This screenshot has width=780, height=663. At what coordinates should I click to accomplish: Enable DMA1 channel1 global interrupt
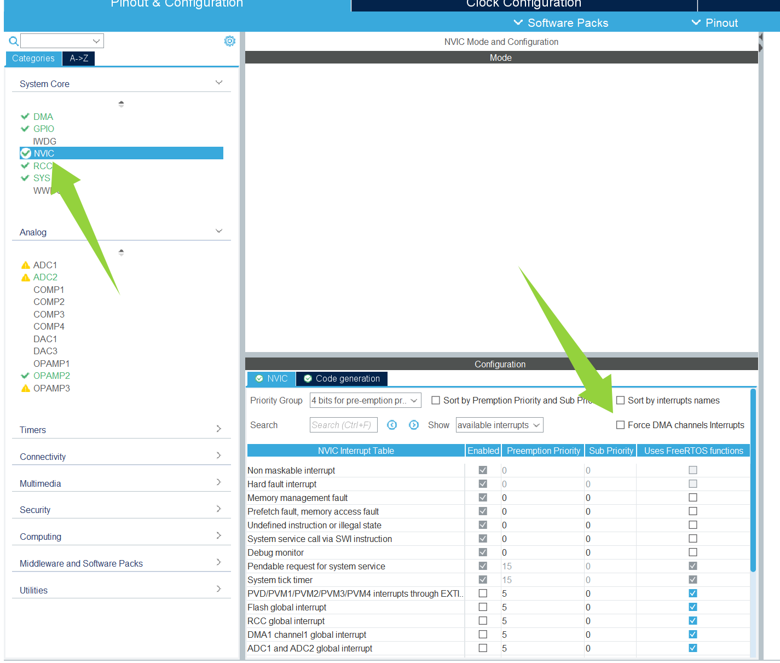[483, 635]
